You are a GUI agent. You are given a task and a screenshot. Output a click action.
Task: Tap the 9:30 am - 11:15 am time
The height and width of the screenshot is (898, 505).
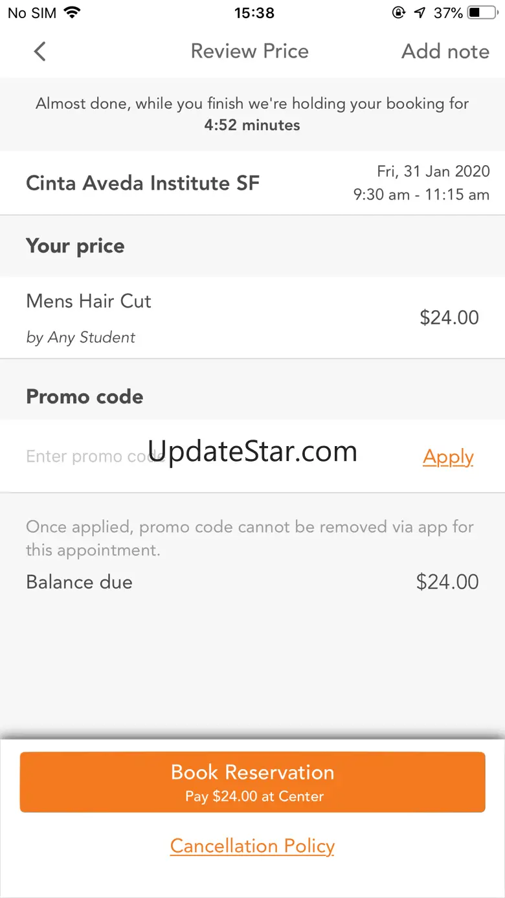[421, 195]
